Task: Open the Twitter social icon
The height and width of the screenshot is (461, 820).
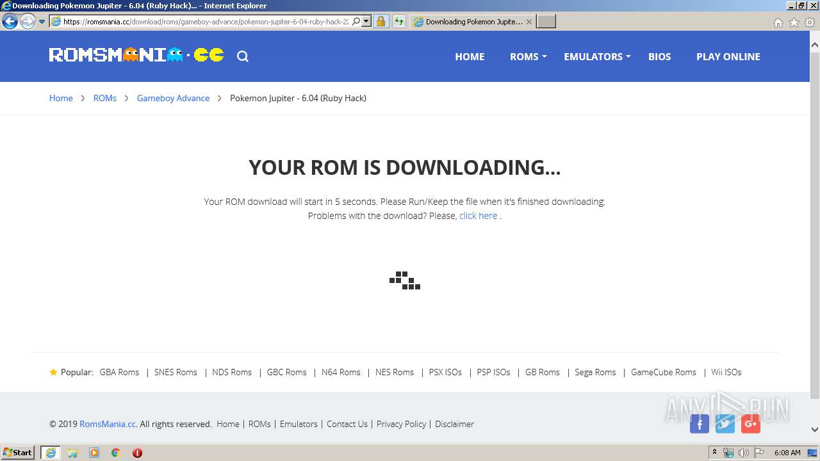Action: 725,424
